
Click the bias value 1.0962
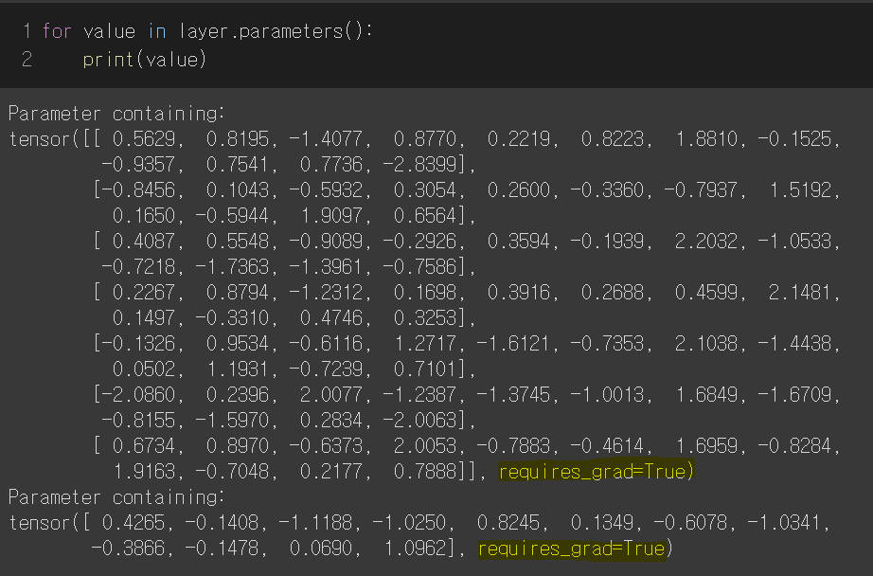[416, 549]
